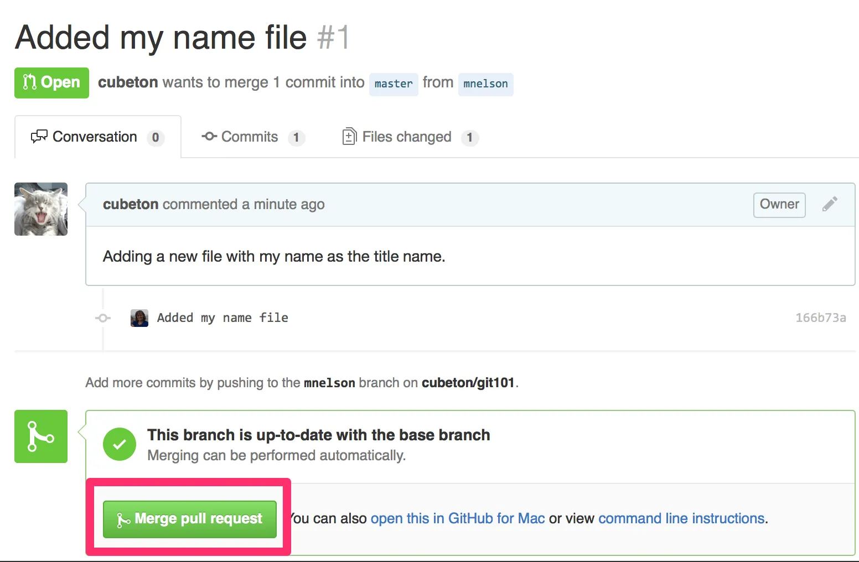Open the Added my name file commit
Screen dimensions: 859x562
tap(222, 318)
